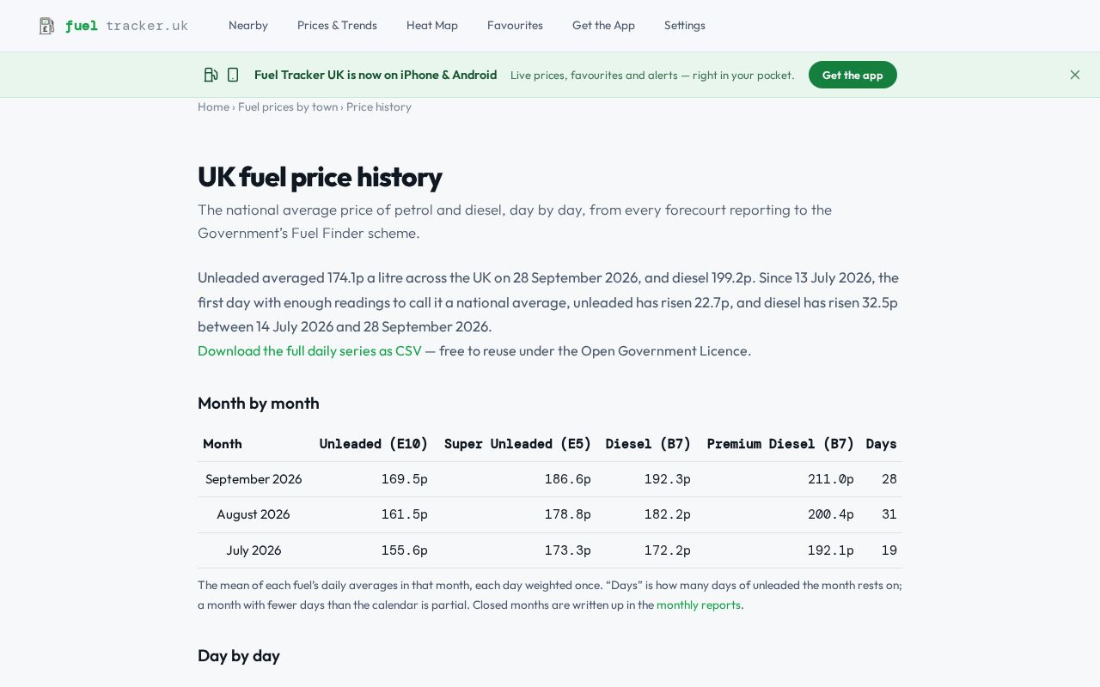Click the Days column header
Viewport: 1100px width, 687px height.
(x=881, y=444)
